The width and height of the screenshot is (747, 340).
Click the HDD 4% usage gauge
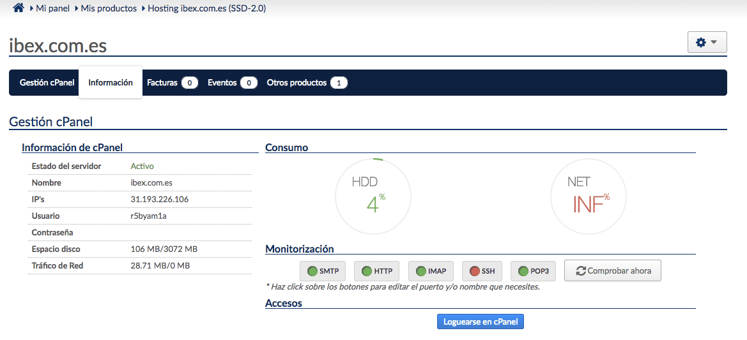click(x=373, y=196)
